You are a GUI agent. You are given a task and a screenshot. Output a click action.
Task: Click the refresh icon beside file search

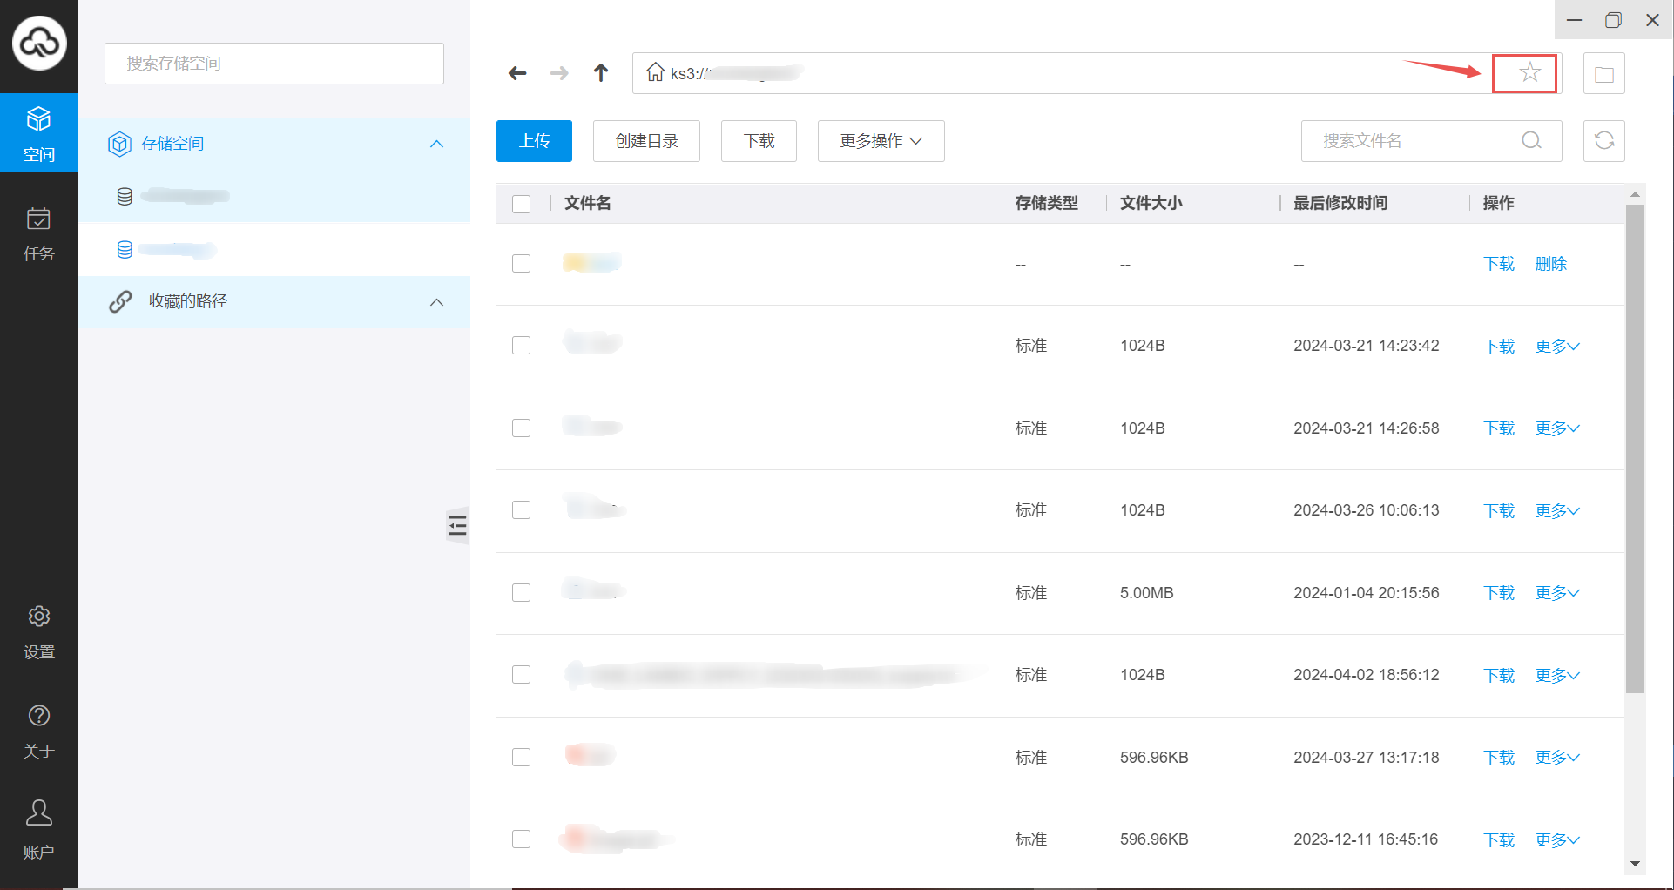tap(1603, 141)
